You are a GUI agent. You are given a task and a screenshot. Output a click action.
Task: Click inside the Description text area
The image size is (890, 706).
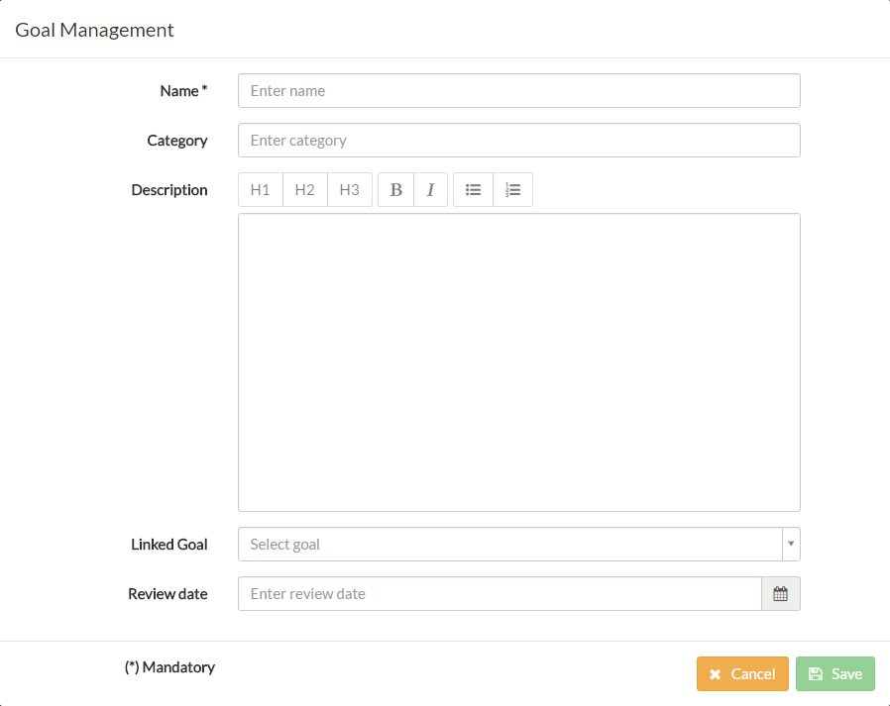pyautogui.click(x=518, y=362)
